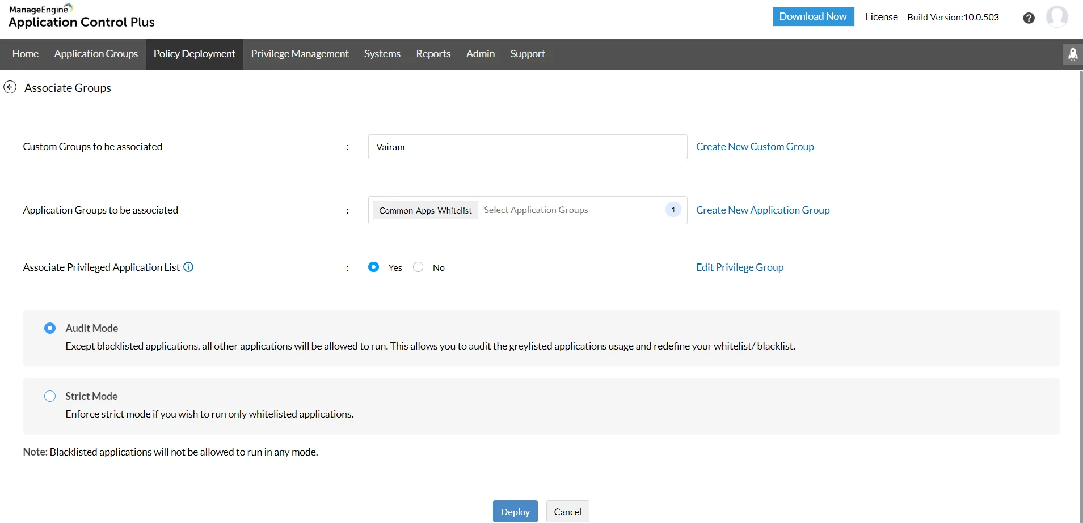Viewport: 1083px width, 523px height.
Task: Go to the Reports section
Action: pyautogui.click(x=433, y=54)
